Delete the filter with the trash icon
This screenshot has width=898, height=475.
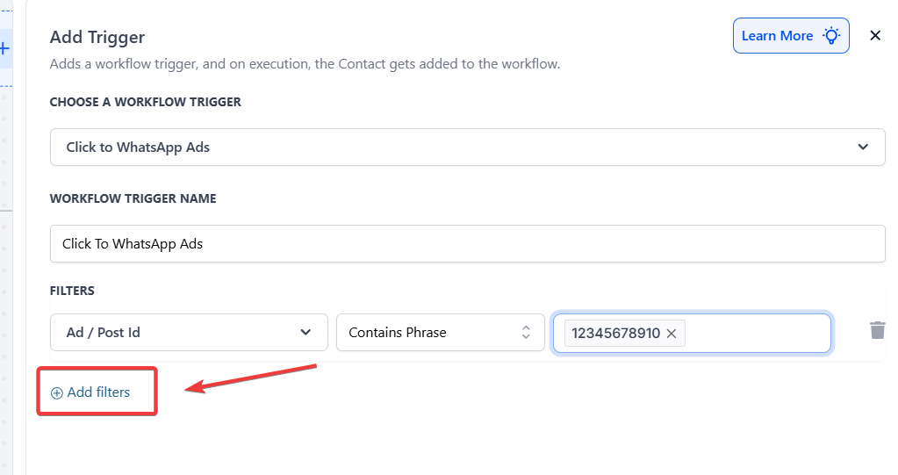pyautogui.click(x=877, y=330)
